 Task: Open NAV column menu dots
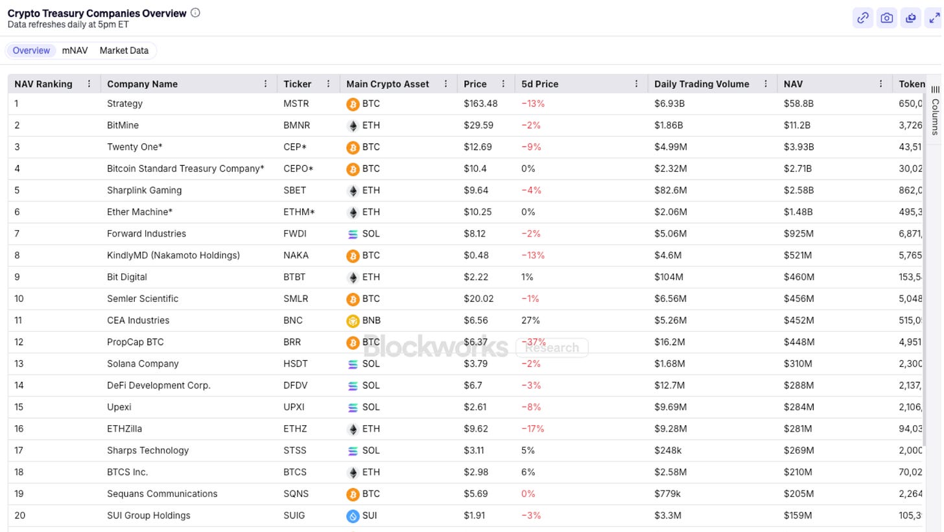click(x=880, y=84)
